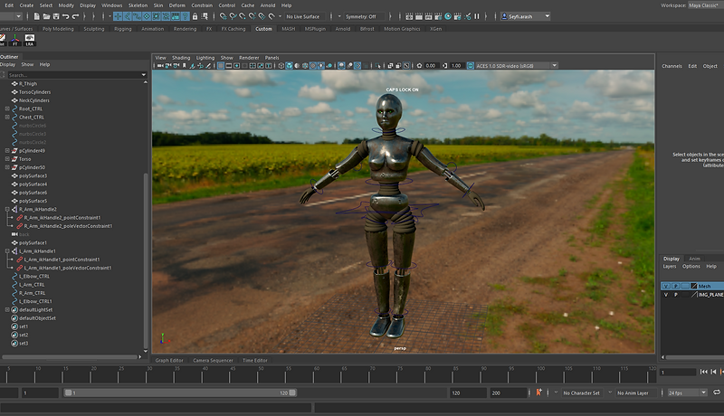Screen dimensions: 724x416
Task: Click the FT shelf tool icon
Action: [x=14, y=40]
